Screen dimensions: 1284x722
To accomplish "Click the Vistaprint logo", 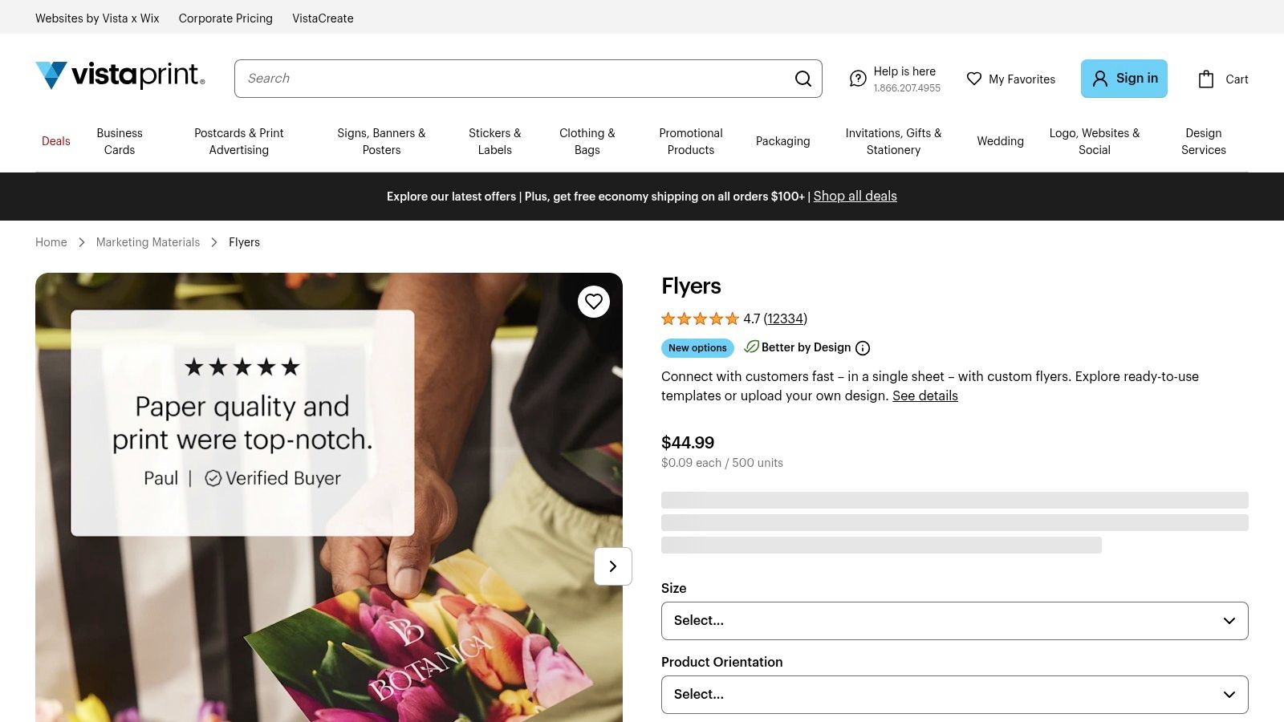I will [x=120, y=75].
